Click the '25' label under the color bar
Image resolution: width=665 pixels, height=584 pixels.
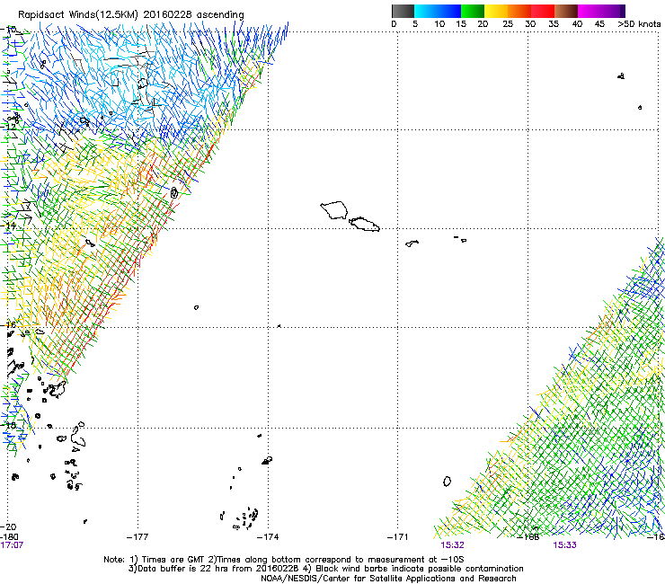point(508,24)
